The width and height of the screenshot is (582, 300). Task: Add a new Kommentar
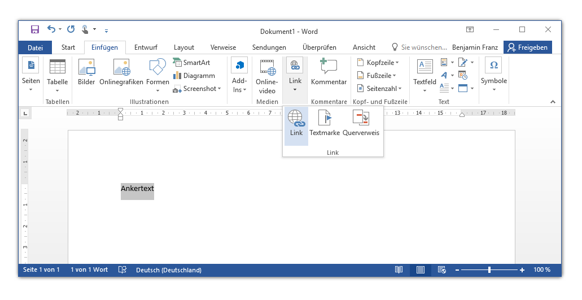click(329, 72)
